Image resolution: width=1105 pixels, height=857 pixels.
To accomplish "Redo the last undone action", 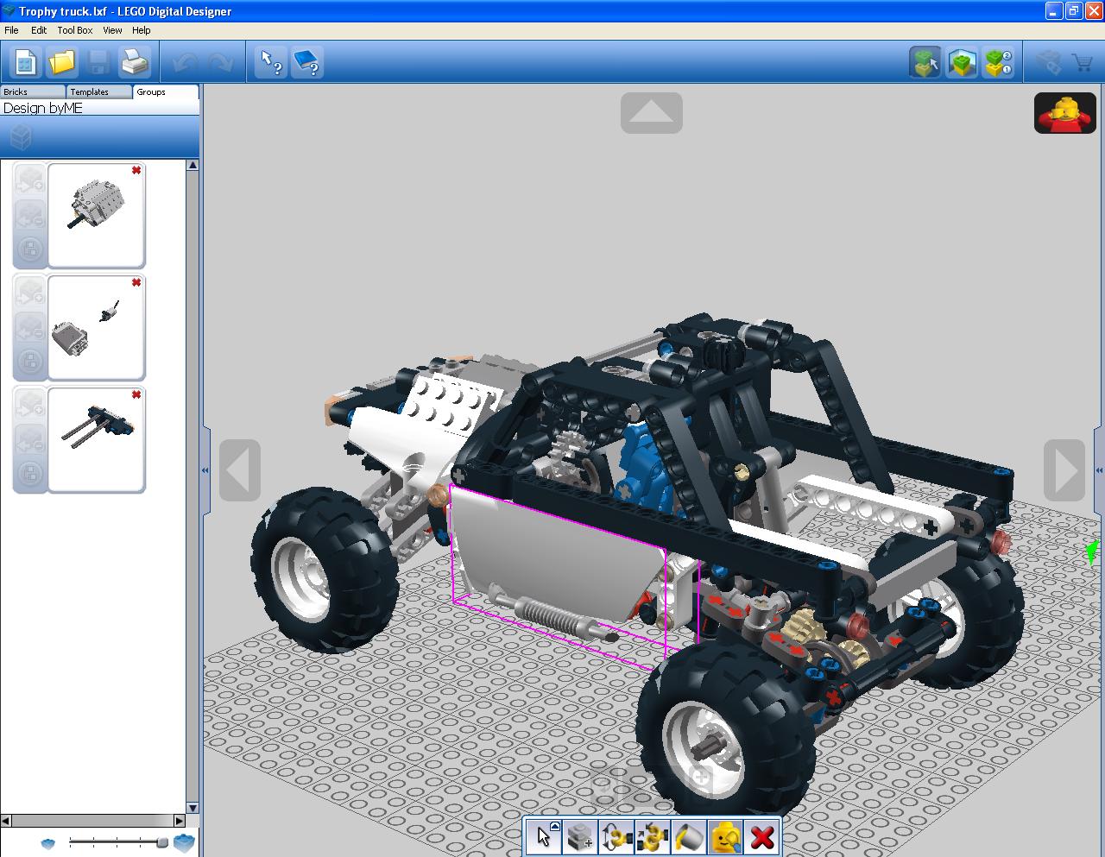I will (221, 63).
